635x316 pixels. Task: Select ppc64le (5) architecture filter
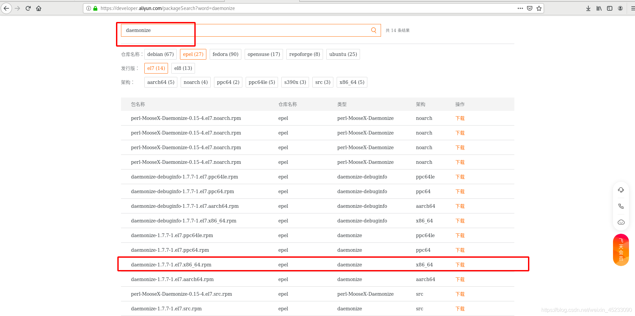pos(262,82)
